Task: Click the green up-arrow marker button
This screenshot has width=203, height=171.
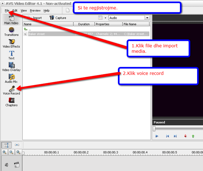Action: 193,136
